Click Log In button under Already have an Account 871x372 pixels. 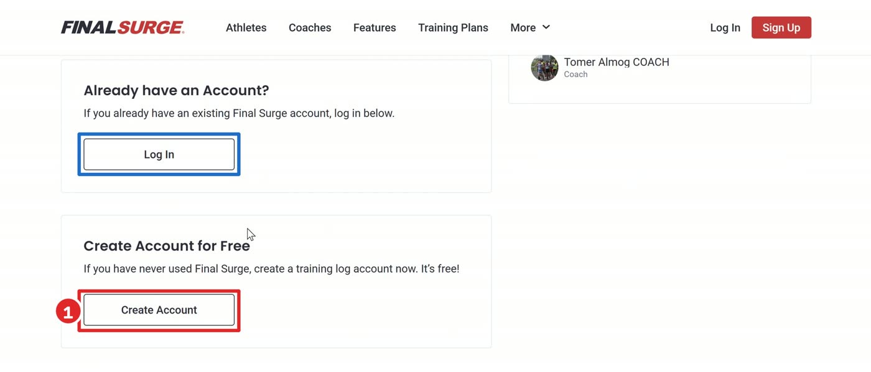tap(159, 154)
